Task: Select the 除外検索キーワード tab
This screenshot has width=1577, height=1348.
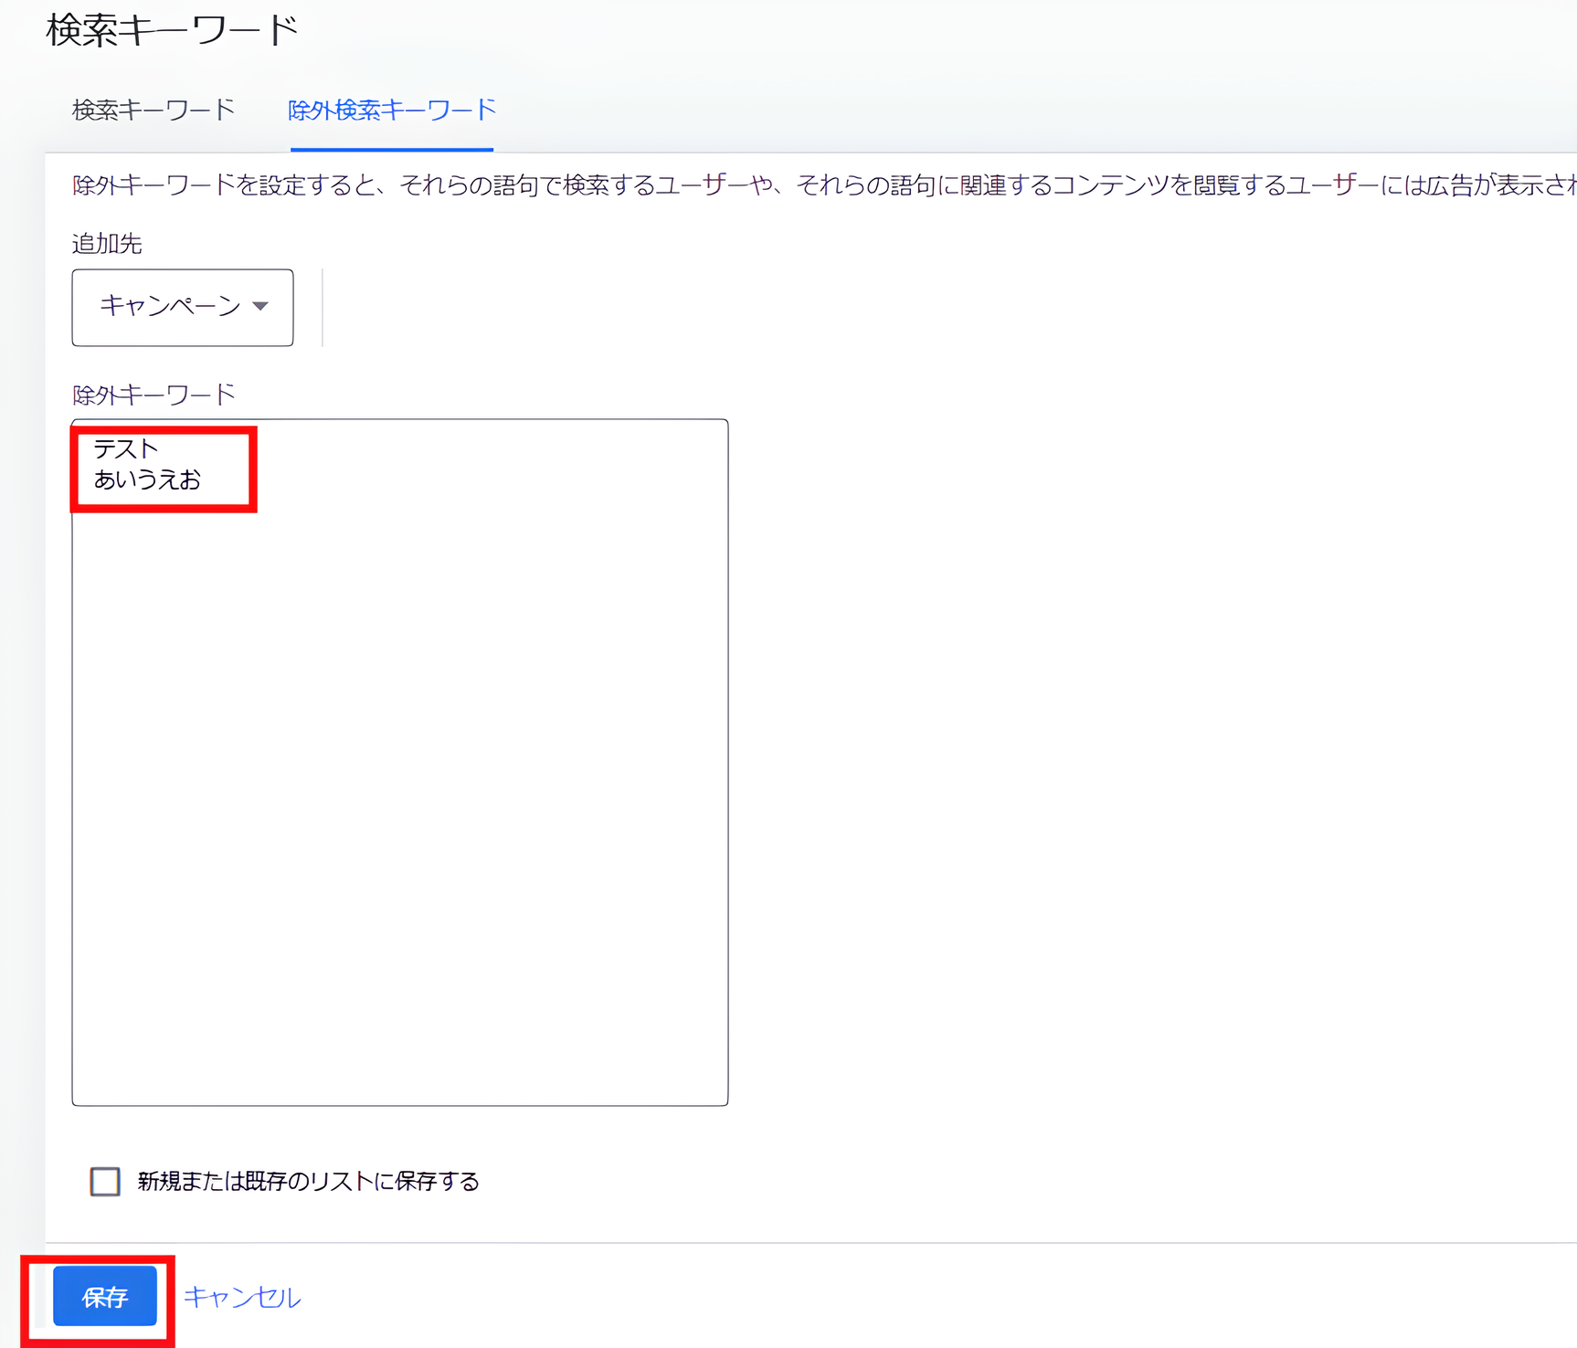Action: tap(391, 109)
